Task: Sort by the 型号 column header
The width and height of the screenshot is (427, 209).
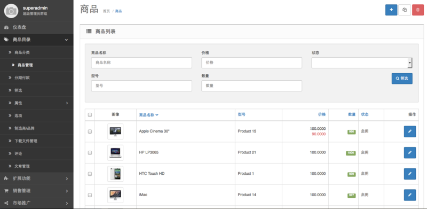Action: (x=242, y=114)
